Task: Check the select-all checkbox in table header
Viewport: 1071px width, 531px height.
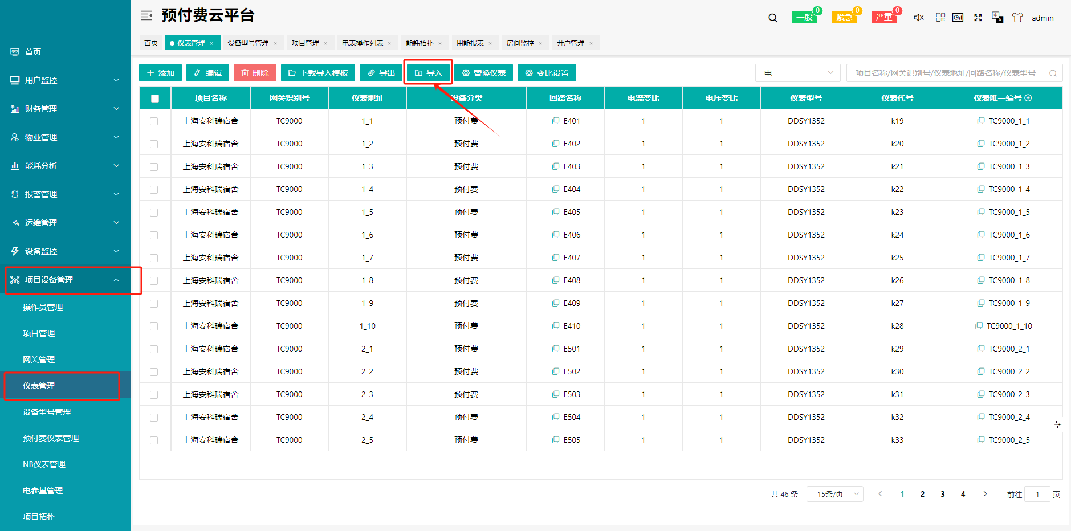Action: point(155,99)
